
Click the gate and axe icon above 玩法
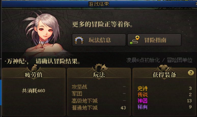100,68
